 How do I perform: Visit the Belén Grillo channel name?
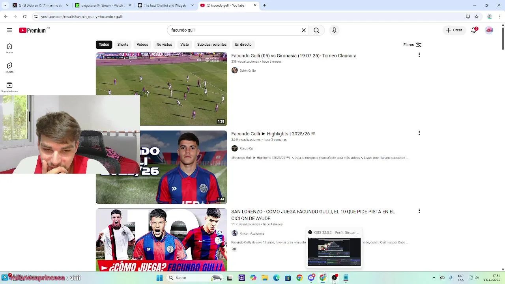247,71
